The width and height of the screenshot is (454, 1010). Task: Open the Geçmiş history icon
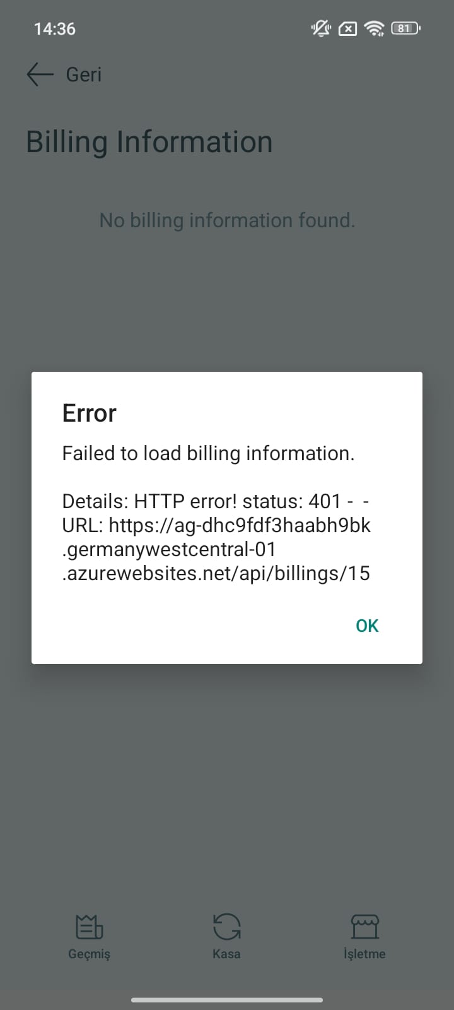[89, 927]
